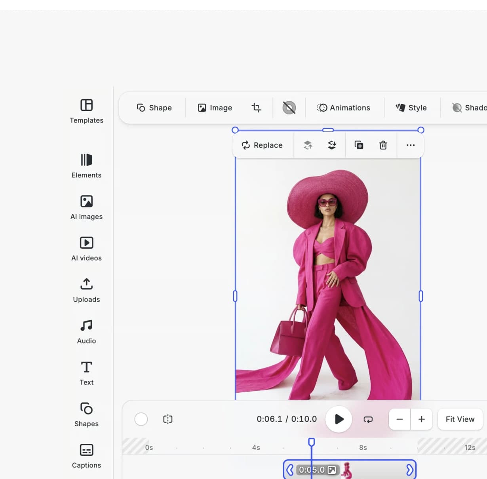Open the AI images panel
Viewport: 487px width, 479px height.
(x=86, y=208)
